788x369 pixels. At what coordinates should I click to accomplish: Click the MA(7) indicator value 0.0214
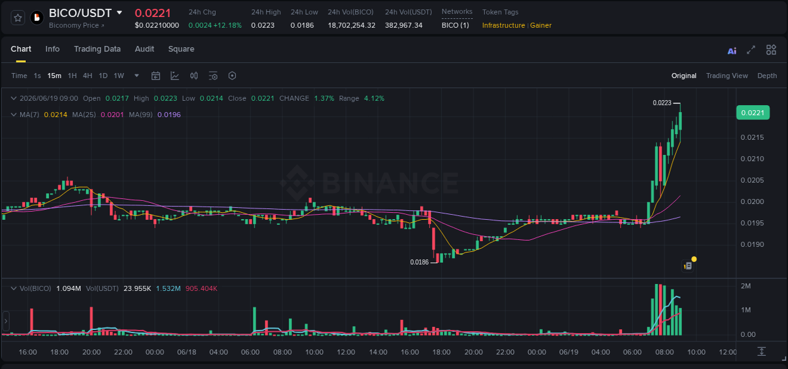coord(55,115)
